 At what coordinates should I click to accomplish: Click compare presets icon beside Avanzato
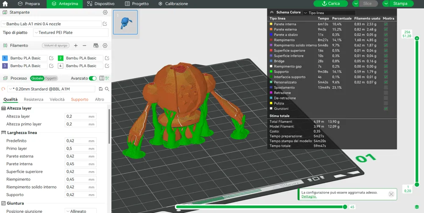click(x=107, y=78)
